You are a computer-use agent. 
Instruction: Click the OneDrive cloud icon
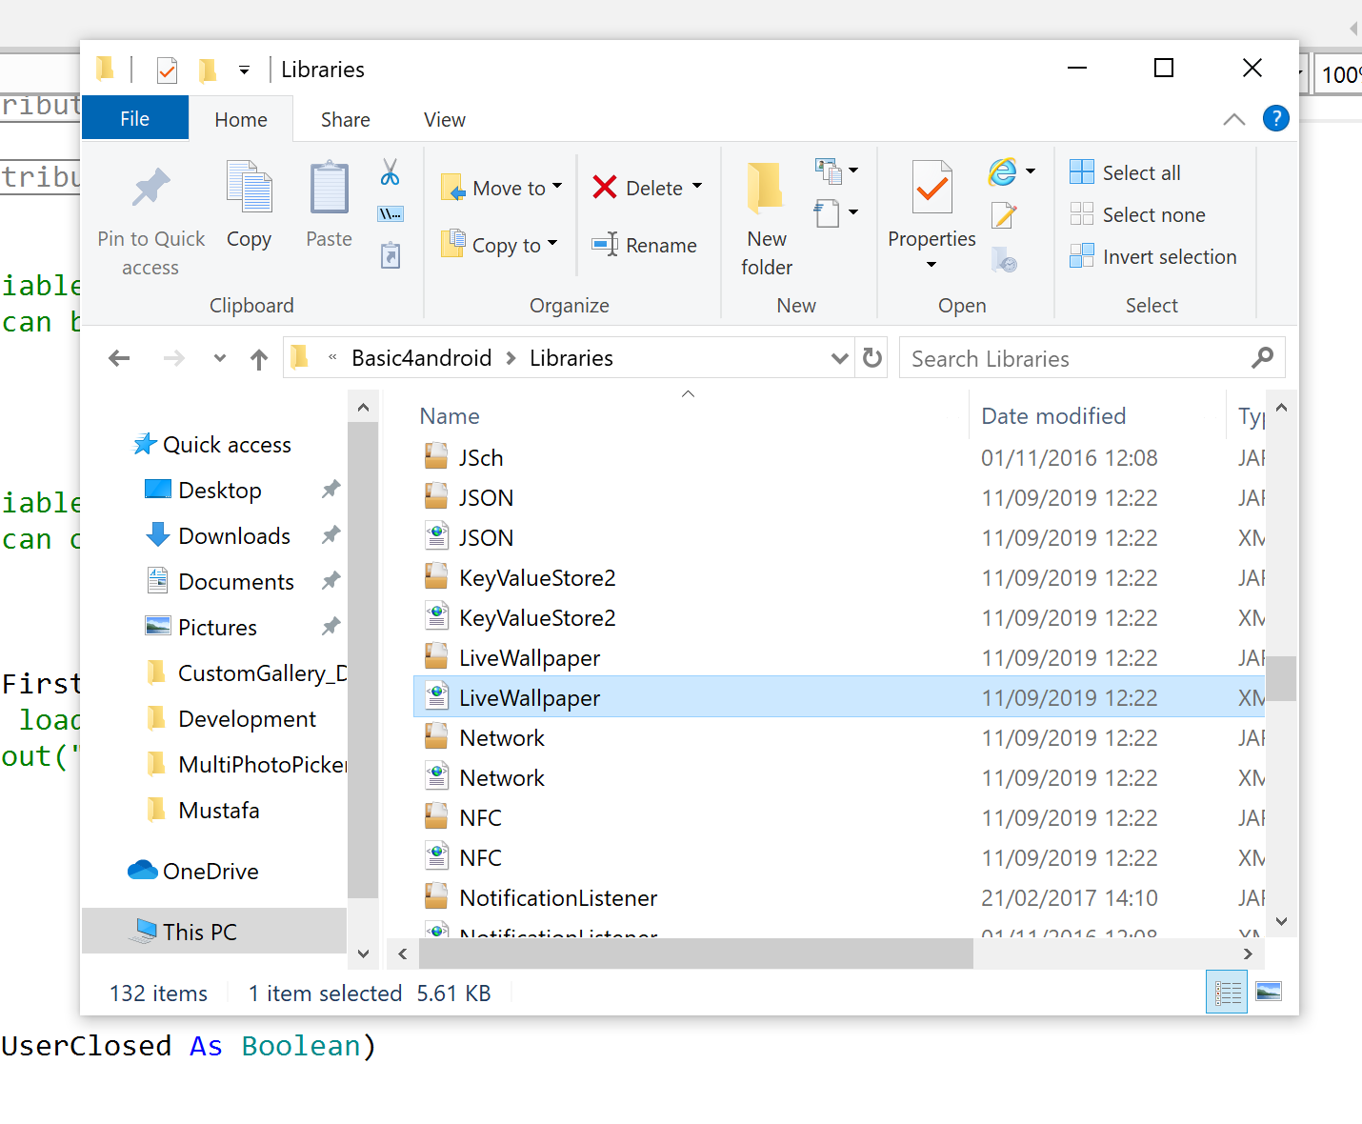point(143,871)
